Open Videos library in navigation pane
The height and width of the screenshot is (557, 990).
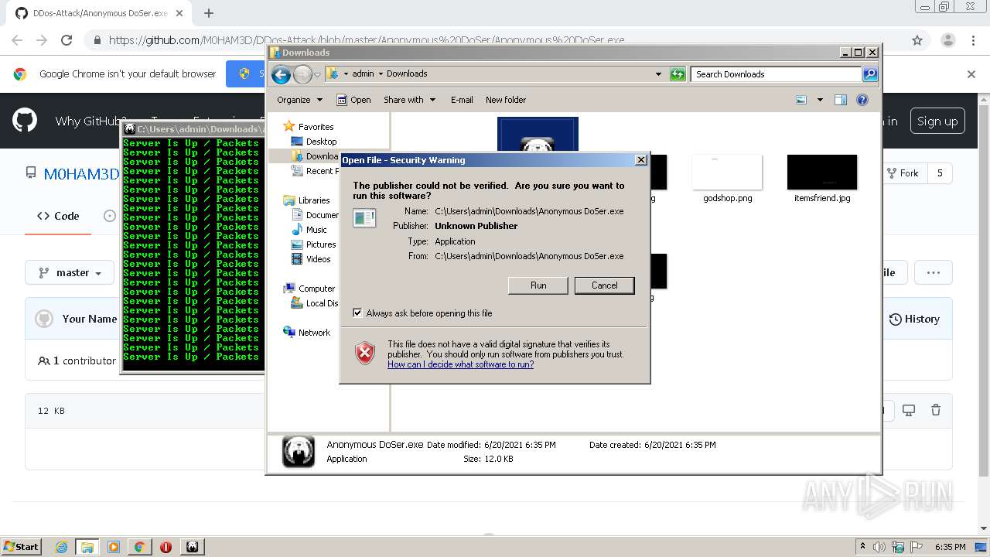tap(311, 259)
